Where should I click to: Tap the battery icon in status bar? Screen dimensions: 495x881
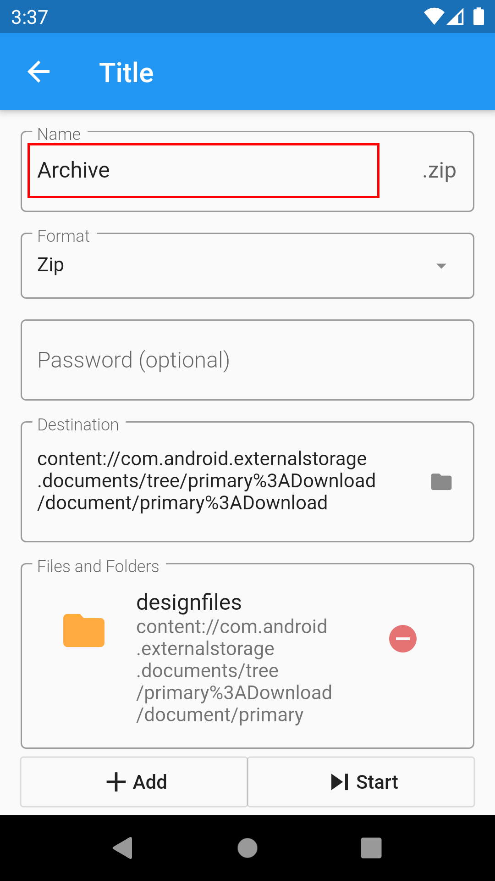coord(478,17)
